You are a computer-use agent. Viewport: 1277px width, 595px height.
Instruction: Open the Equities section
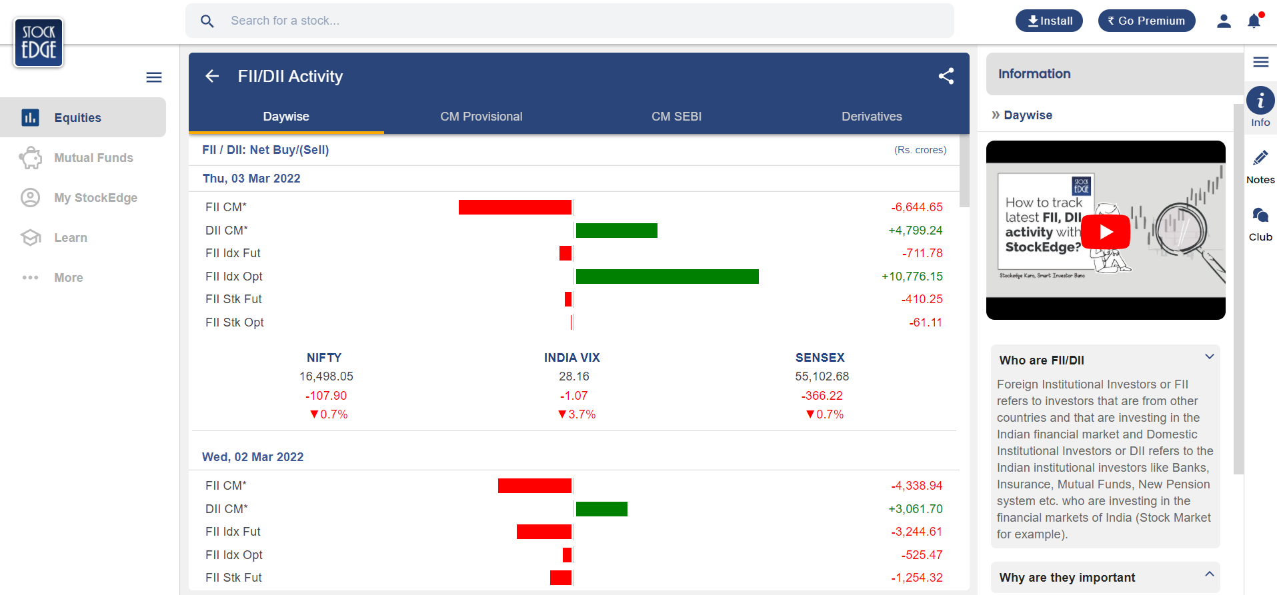point(77,118)
